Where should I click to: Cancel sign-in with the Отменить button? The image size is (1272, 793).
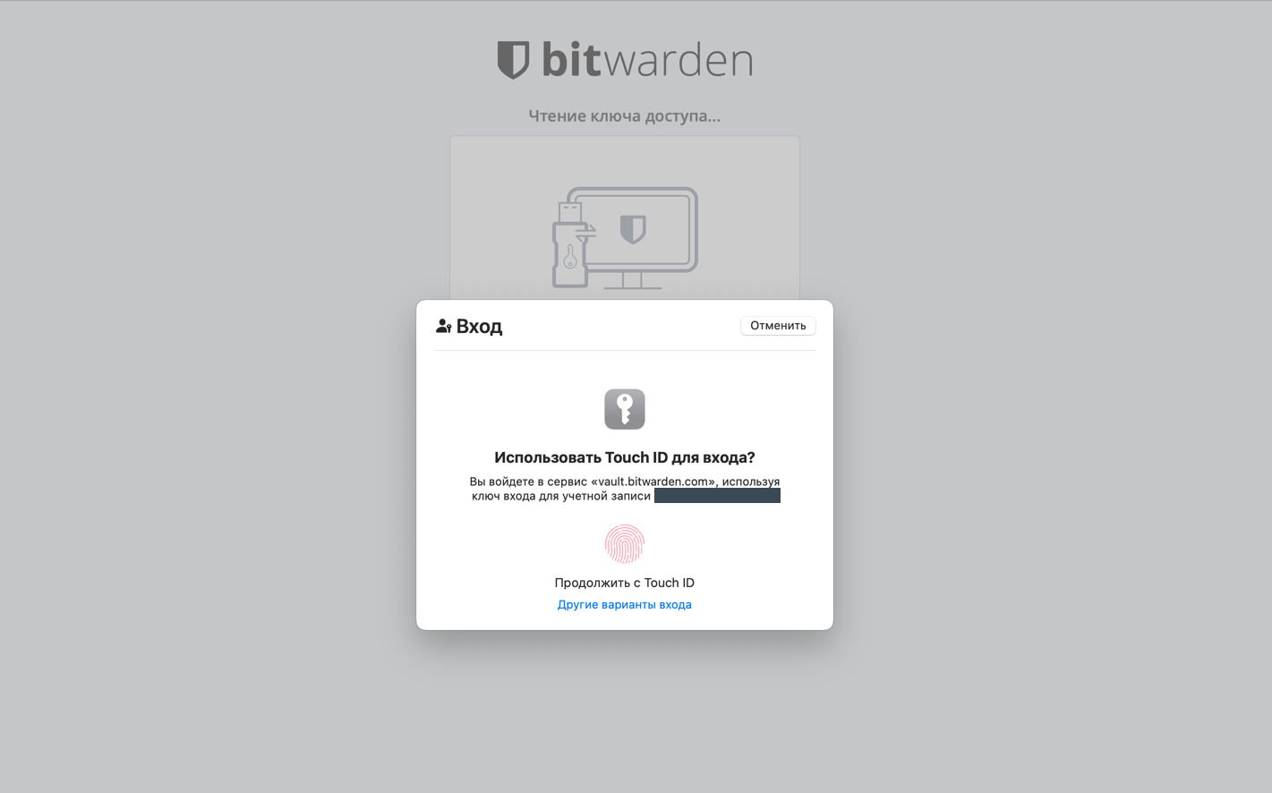coord(778,326)
